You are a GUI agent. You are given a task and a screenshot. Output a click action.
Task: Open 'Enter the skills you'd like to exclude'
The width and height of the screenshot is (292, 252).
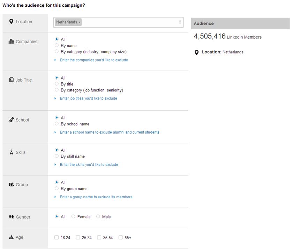pyautogui.click(x=89, y=165)
